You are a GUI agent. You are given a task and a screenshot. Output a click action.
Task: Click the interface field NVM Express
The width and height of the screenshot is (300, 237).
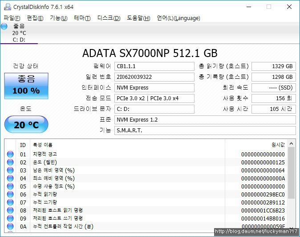click(x=154, y=88)
